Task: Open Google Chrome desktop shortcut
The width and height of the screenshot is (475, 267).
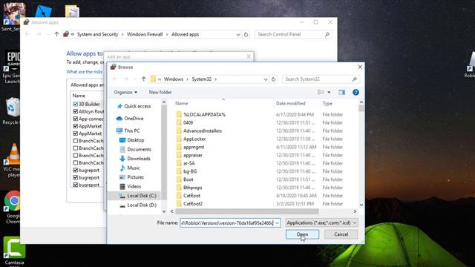Action: click(13, 207)
